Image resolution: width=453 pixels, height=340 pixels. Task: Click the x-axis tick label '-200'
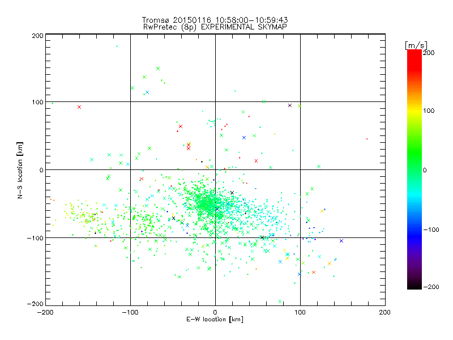[45, 312]
